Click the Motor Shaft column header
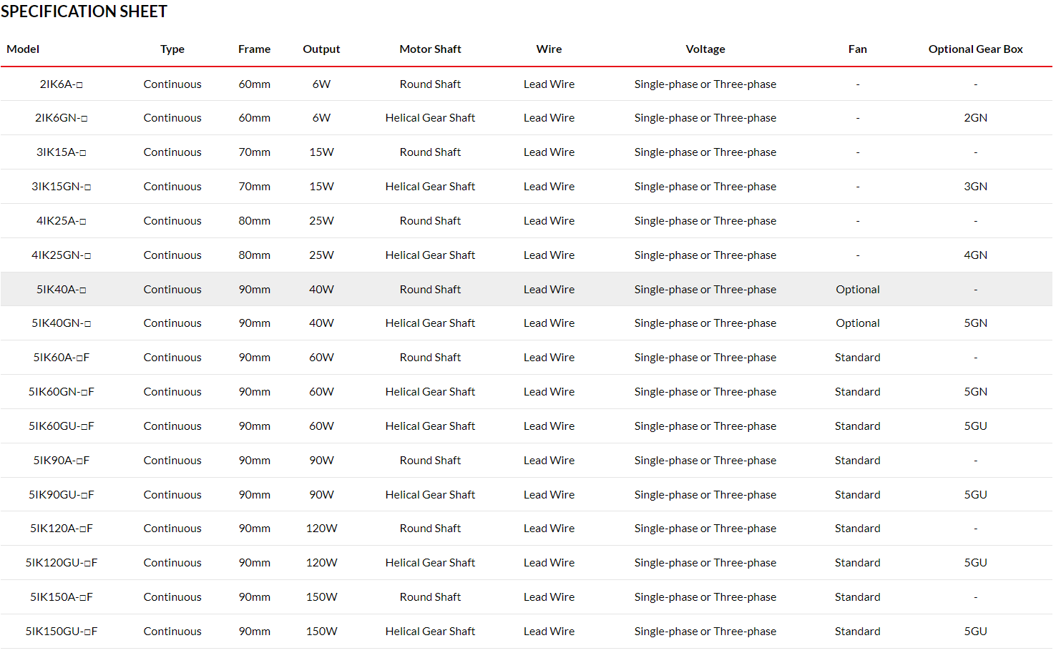This screenshot has width=1061, height=653. [430, 49]
